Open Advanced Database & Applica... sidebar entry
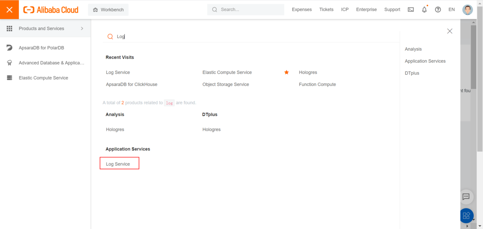483x229 pixels. click(x=52, y=63)
